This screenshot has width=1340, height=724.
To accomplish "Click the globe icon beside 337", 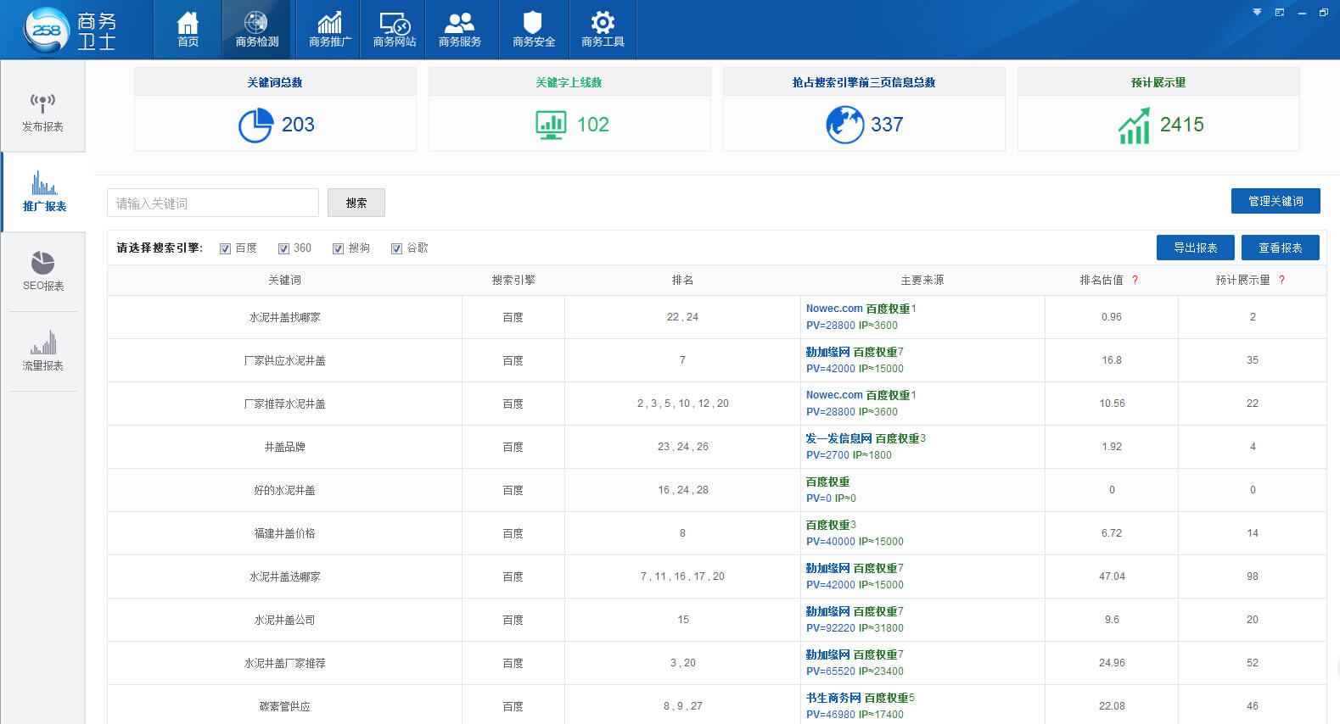I will pyautogui.click(x=844, y=125).
